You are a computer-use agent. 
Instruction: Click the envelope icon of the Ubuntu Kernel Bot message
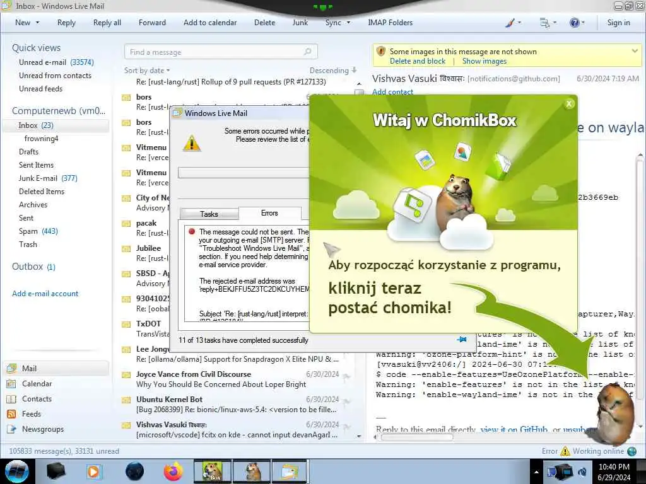(126, 400)
